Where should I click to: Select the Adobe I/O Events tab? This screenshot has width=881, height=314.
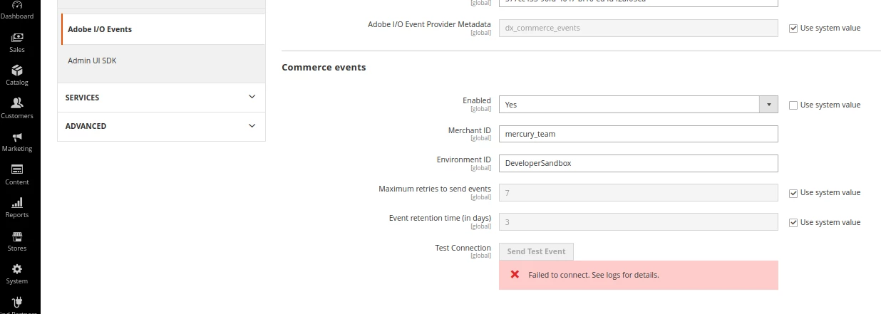coord(100,29)
